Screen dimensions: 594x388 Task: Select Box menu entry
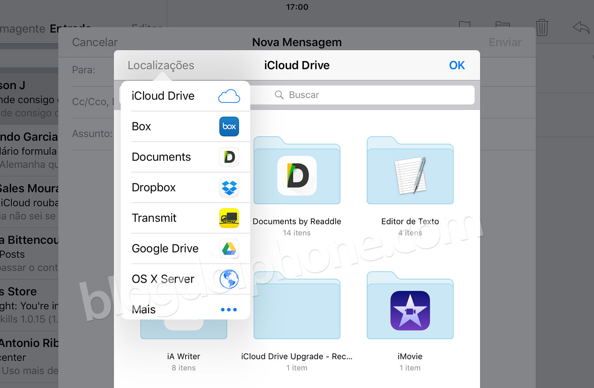pyautogui.click(x=185, y=126)
